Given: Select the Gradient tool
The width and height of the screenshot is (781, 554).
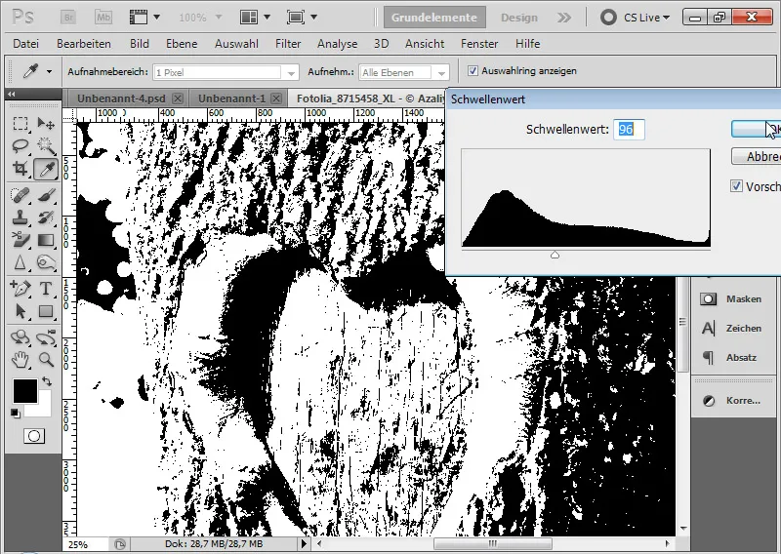Looking at the screenshot, I should click(46, 240).
